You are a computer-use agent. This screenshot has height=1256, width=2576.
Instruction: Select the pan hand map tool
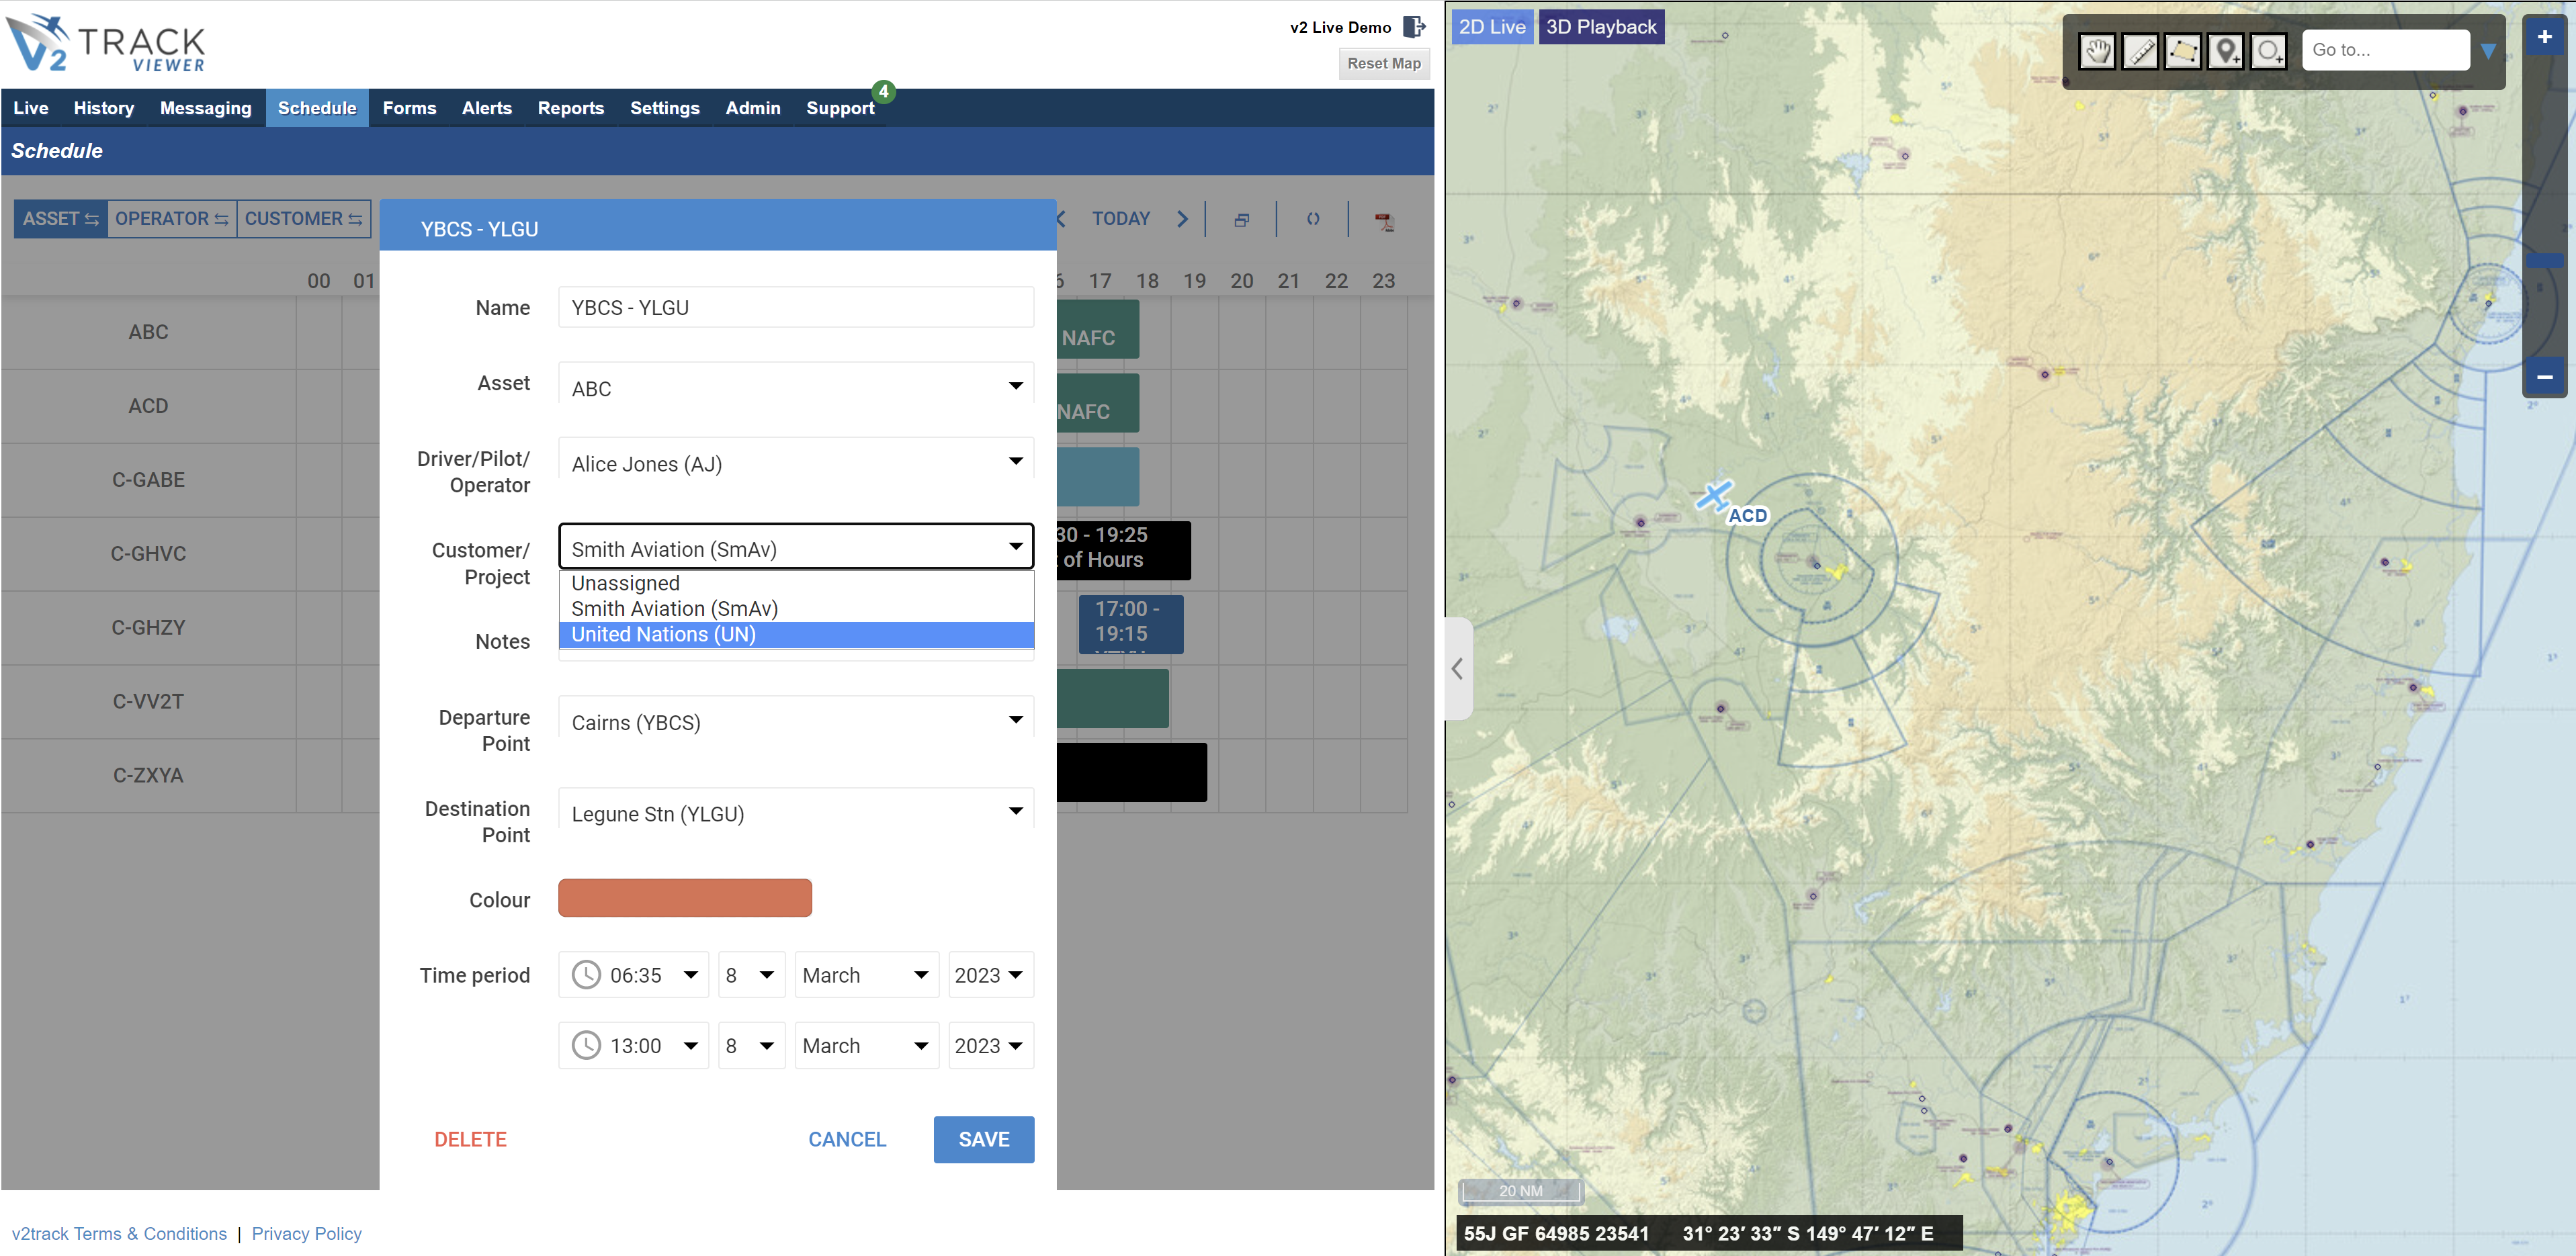click(2097, 50)
